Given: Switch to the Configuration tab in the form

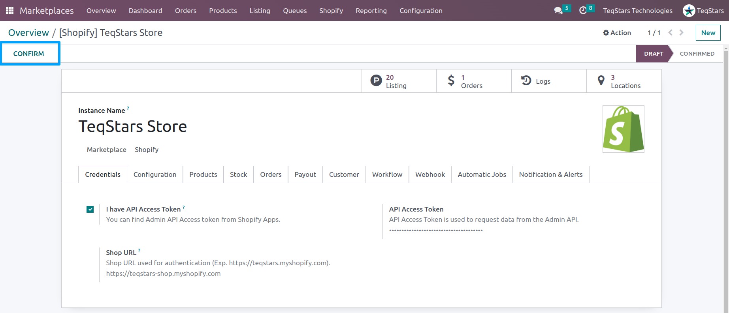Looking at the screenshot, I should coord(155,174).
